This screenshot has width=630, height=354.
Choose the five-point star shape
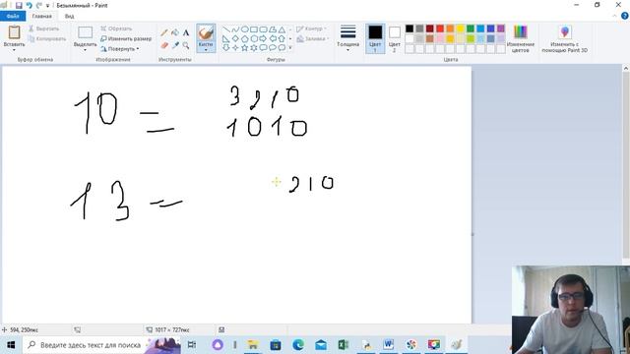[x=244, y=48]
